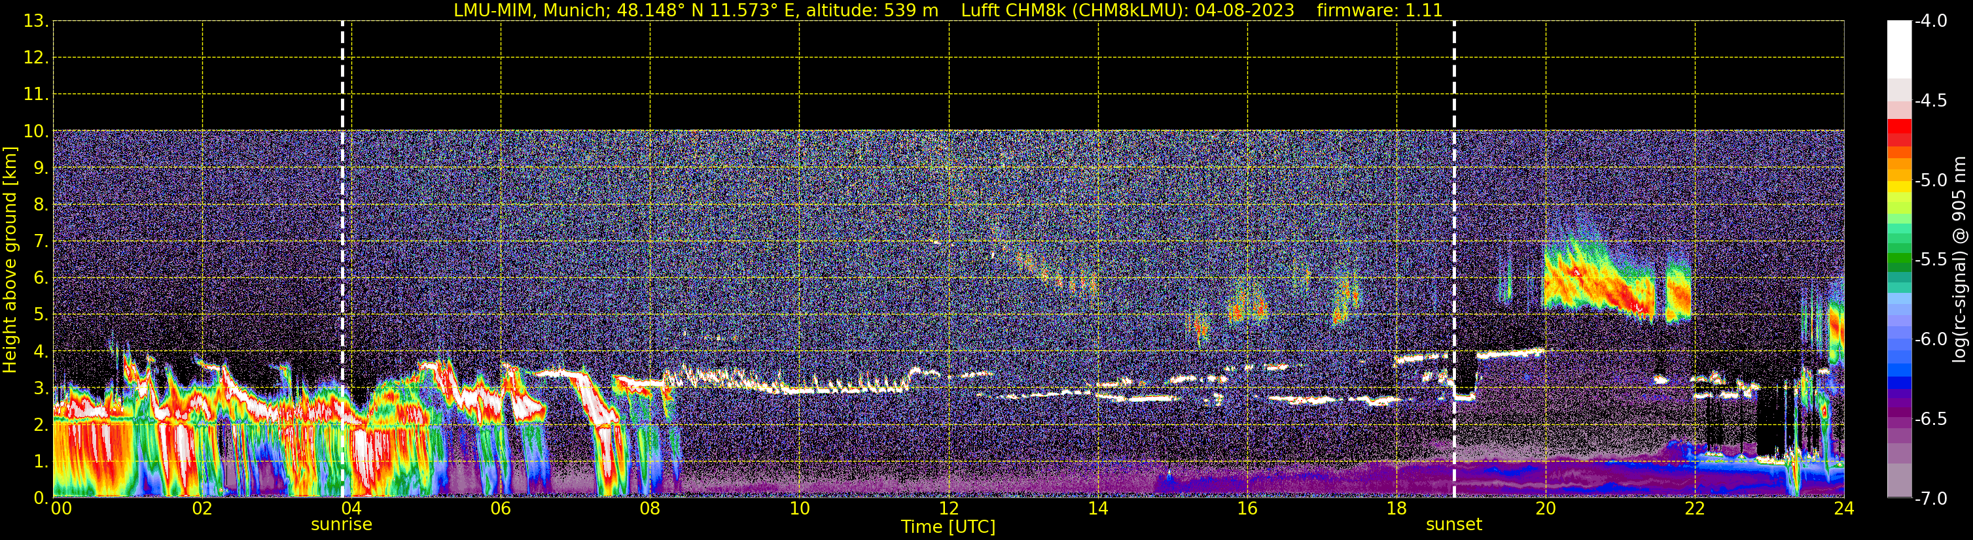Click the height axis tick label "8."
Screen dimensions: 1973x540
tap(40, 204)
